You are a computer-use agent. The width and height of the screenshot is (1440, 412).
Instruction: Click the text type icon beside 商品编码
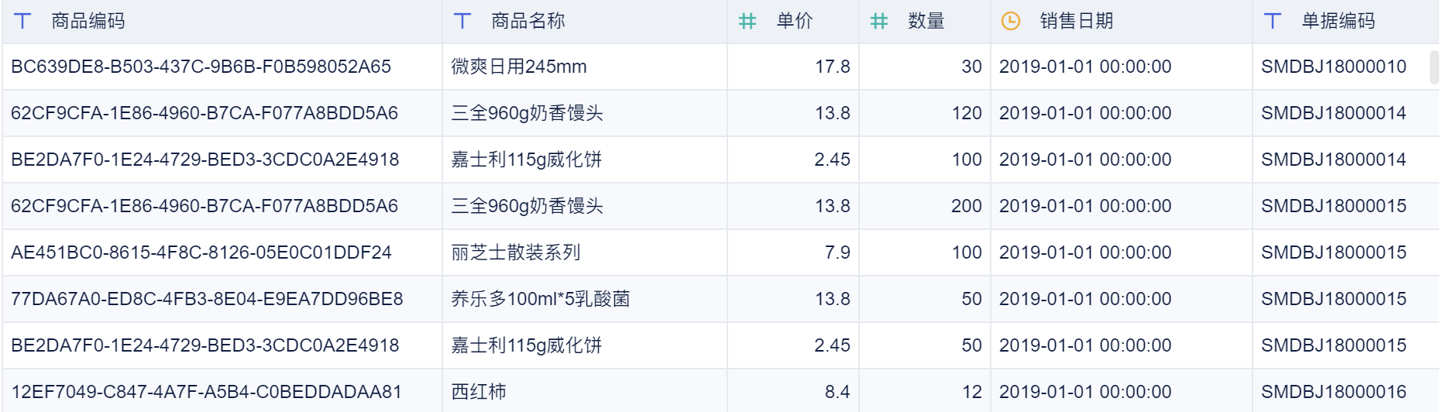click(23, 21)
